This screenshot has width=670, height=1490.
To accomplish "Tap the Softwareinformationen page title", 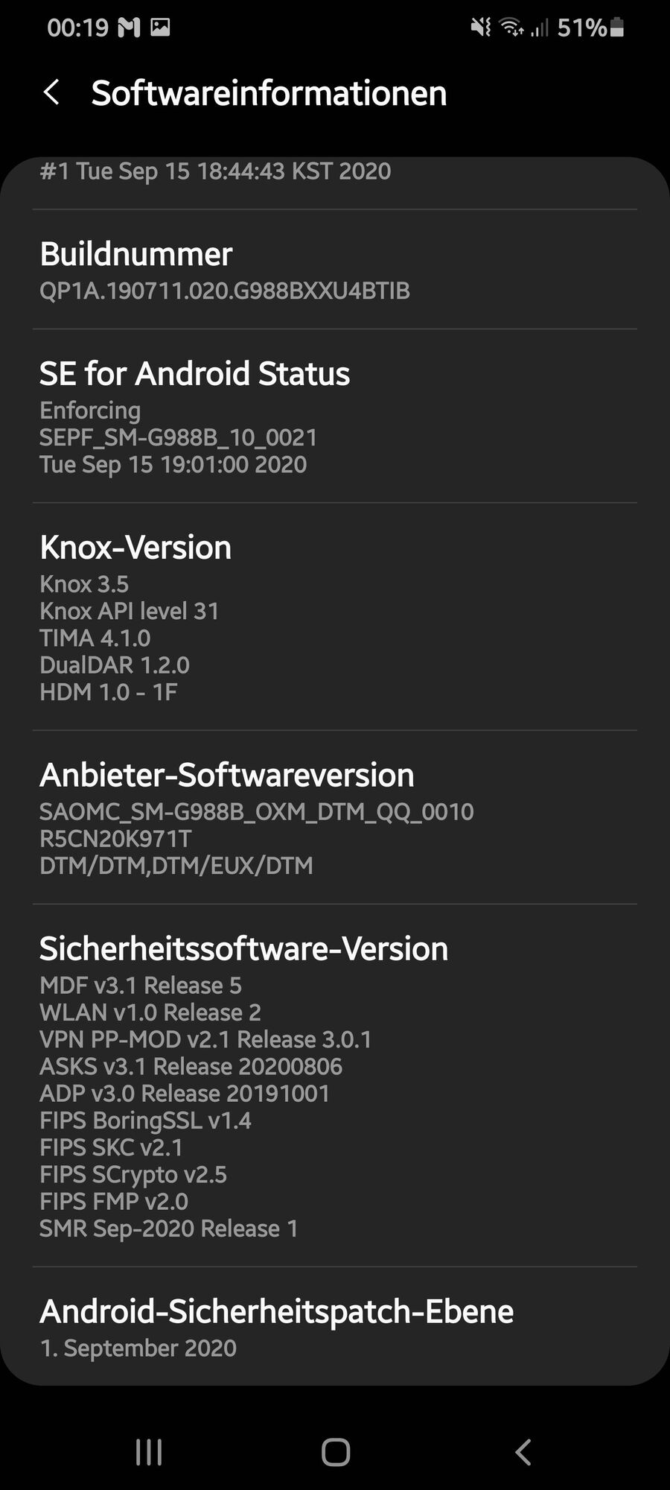I will 269,93.
